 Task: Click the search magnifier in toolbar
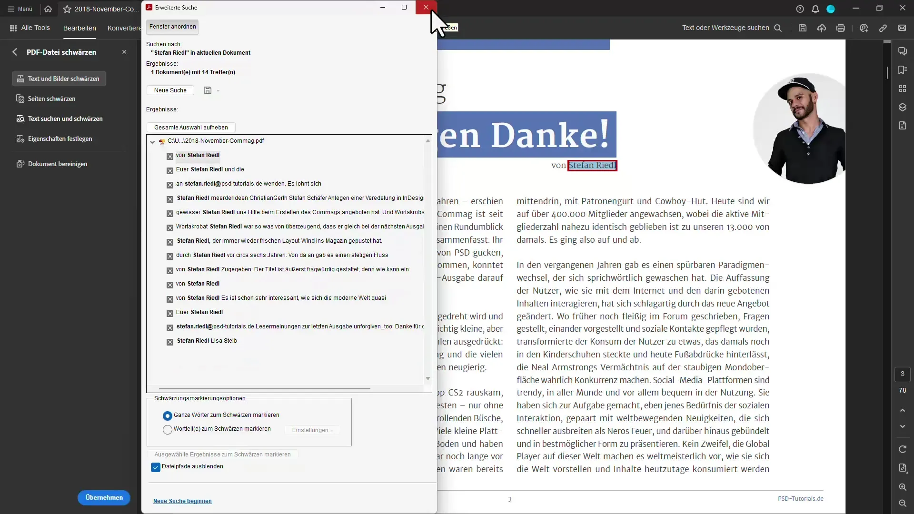[x=778, y=28]
